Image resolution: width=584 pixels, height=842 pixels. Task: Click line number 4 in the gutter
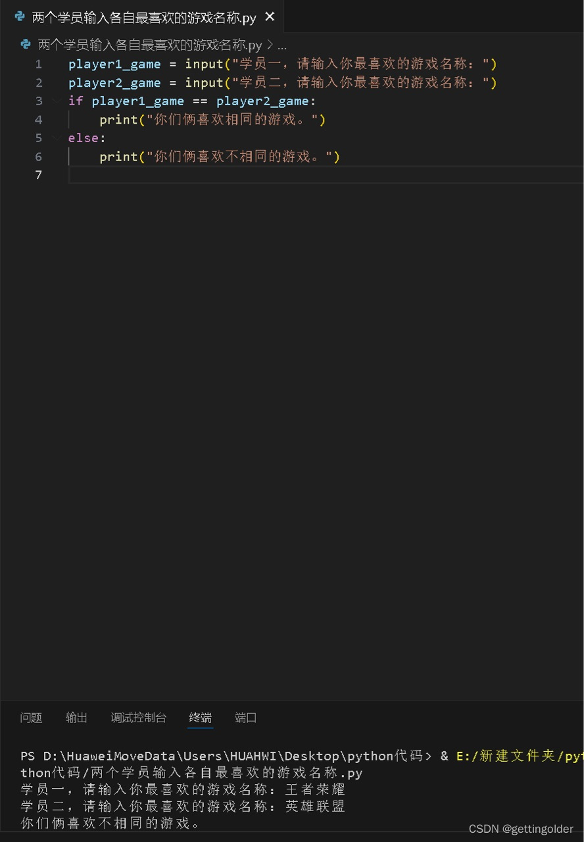point(38,119)
